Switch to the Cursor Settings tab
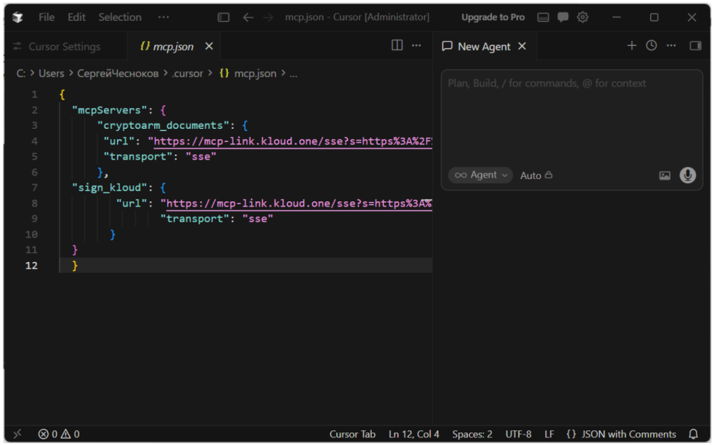The height and width of the screenshot is (445, 714). coord(64,47)
